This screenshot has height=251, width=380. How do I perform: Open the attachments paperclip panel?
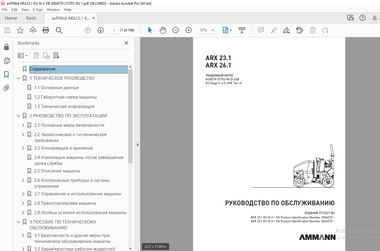tap(6, 88)
